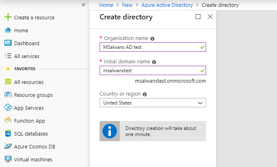Screen dimensions: 277x167
Task: Collapse the sidebar with double chevron
Action: pyautogui.click(x=83, y=5)
